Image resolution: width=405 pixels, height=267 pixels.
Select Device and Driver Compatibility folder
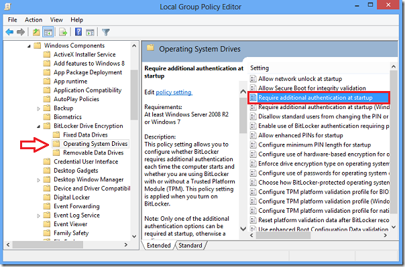[92, 189]
